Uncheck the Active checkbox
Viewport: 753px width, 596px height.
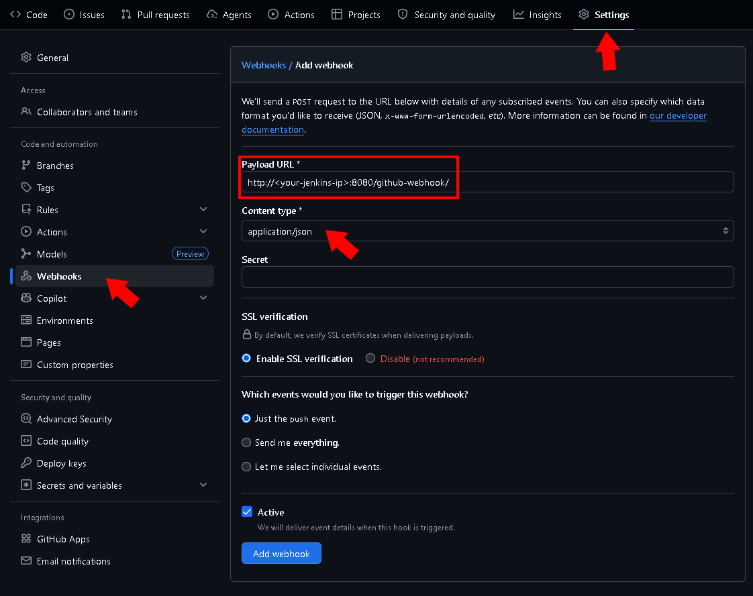(x=247, y=512)
